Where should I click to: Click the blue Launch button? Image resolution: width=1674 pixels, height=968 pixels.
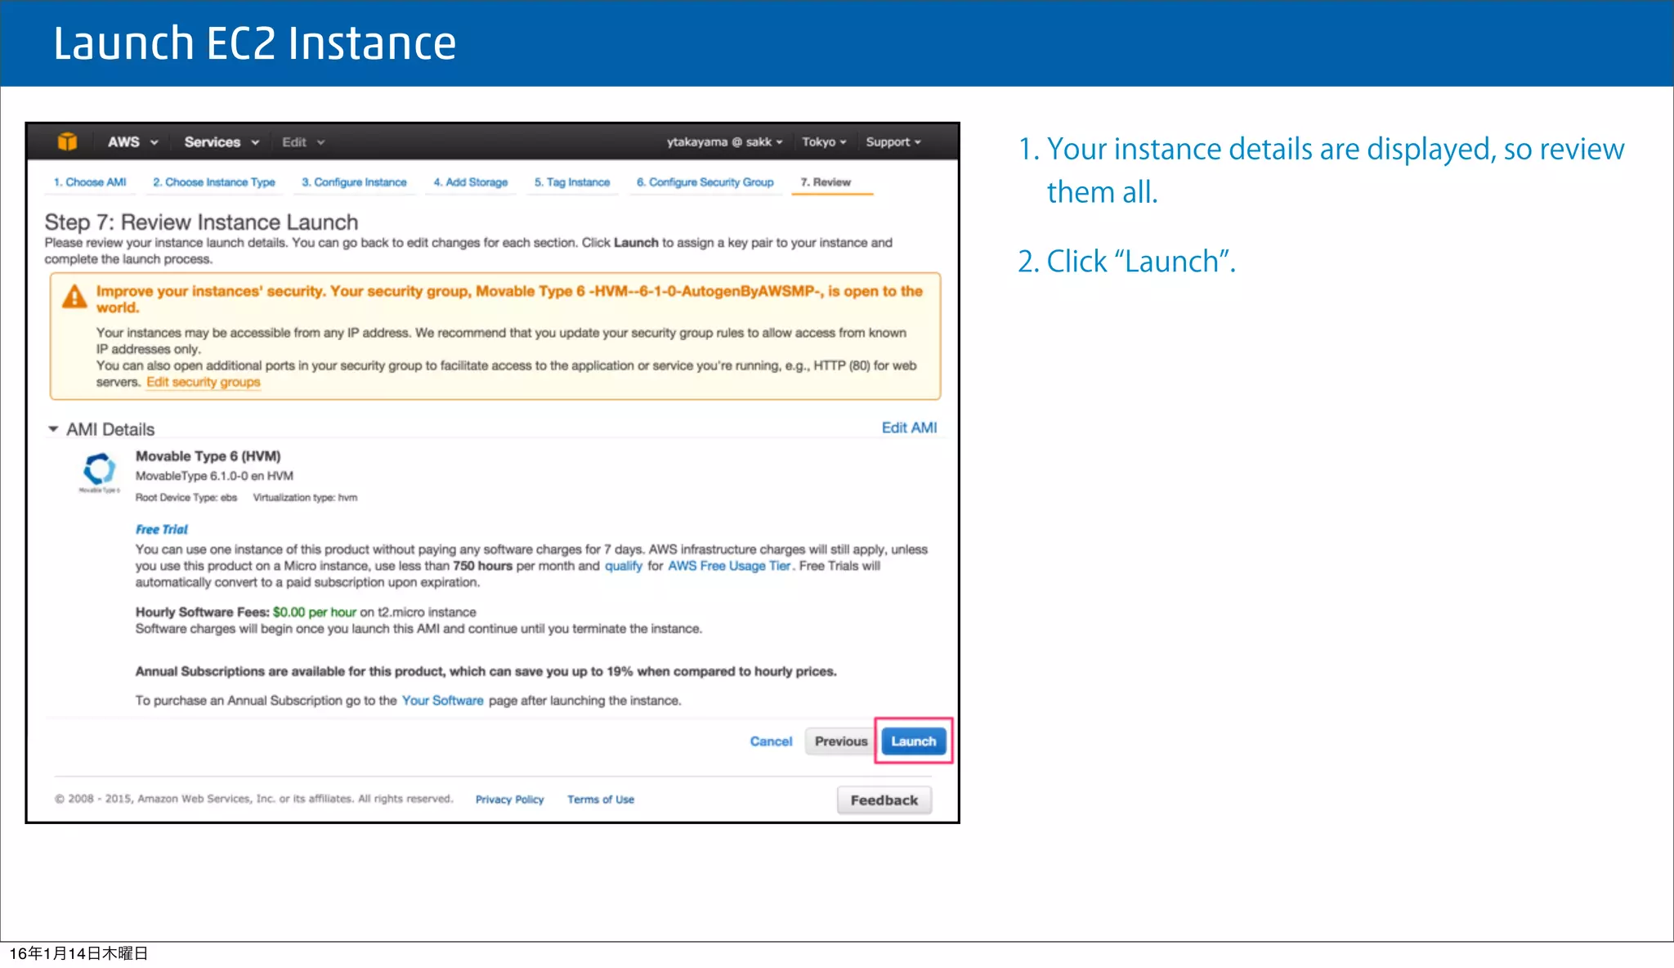tap(914, 742)
